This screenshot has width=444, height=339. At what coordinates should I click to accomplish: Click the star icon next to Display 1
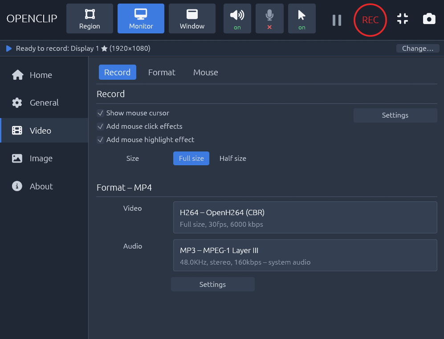coord(104,49)
